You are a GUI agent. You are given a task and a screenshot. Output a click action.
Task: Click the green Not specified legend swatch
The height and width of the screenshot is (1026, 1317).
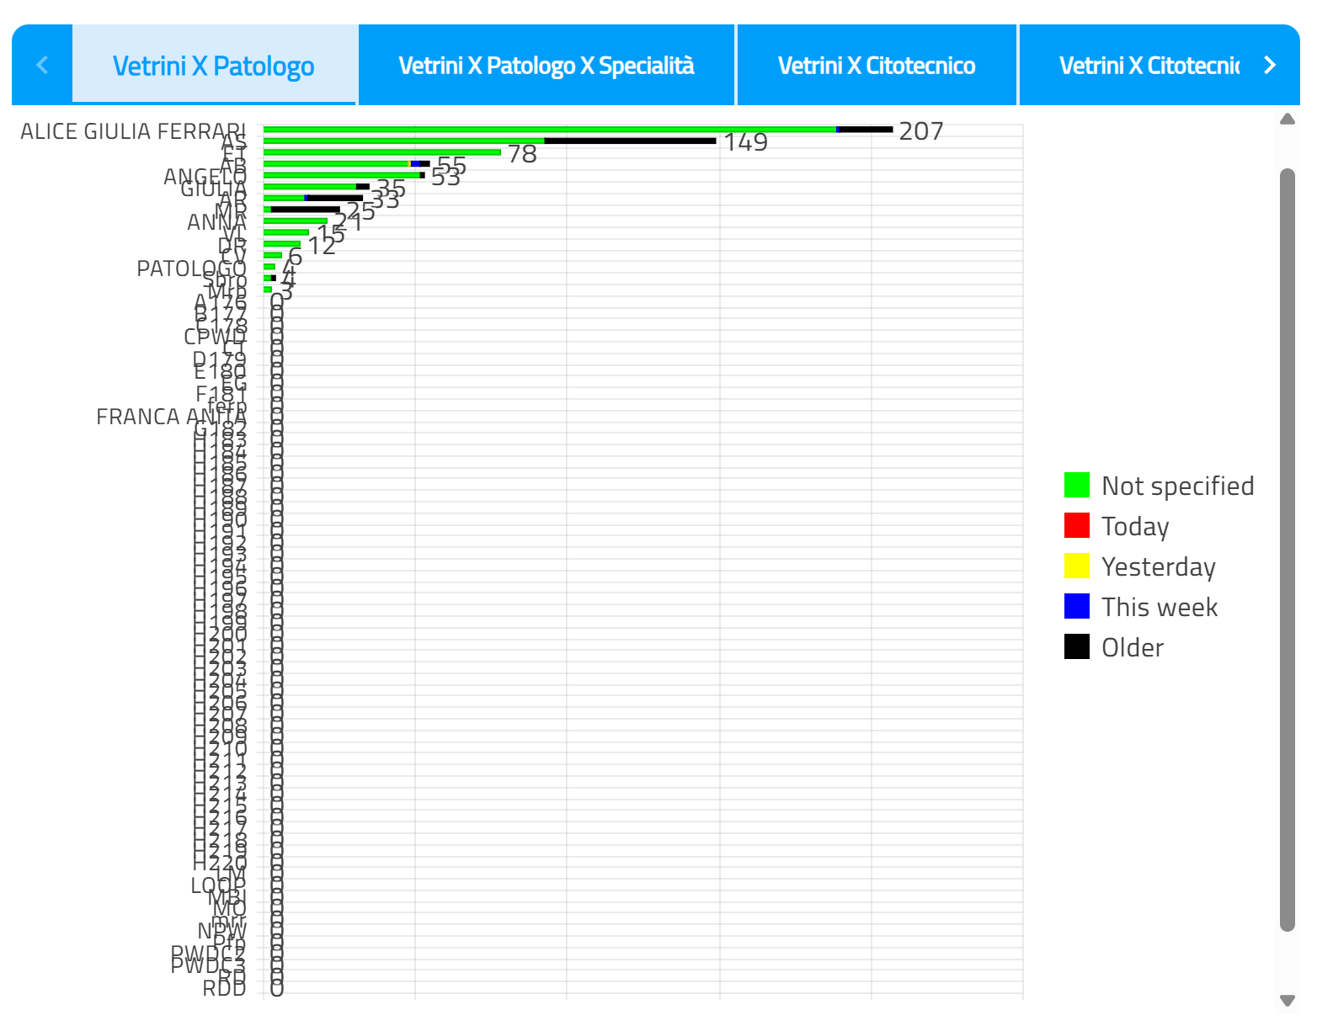pos(1077,486)
